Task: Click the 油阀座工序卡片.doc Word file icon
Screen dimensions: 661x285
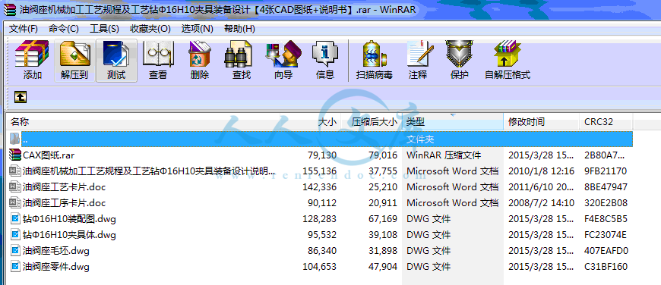Action: [15, 203]
